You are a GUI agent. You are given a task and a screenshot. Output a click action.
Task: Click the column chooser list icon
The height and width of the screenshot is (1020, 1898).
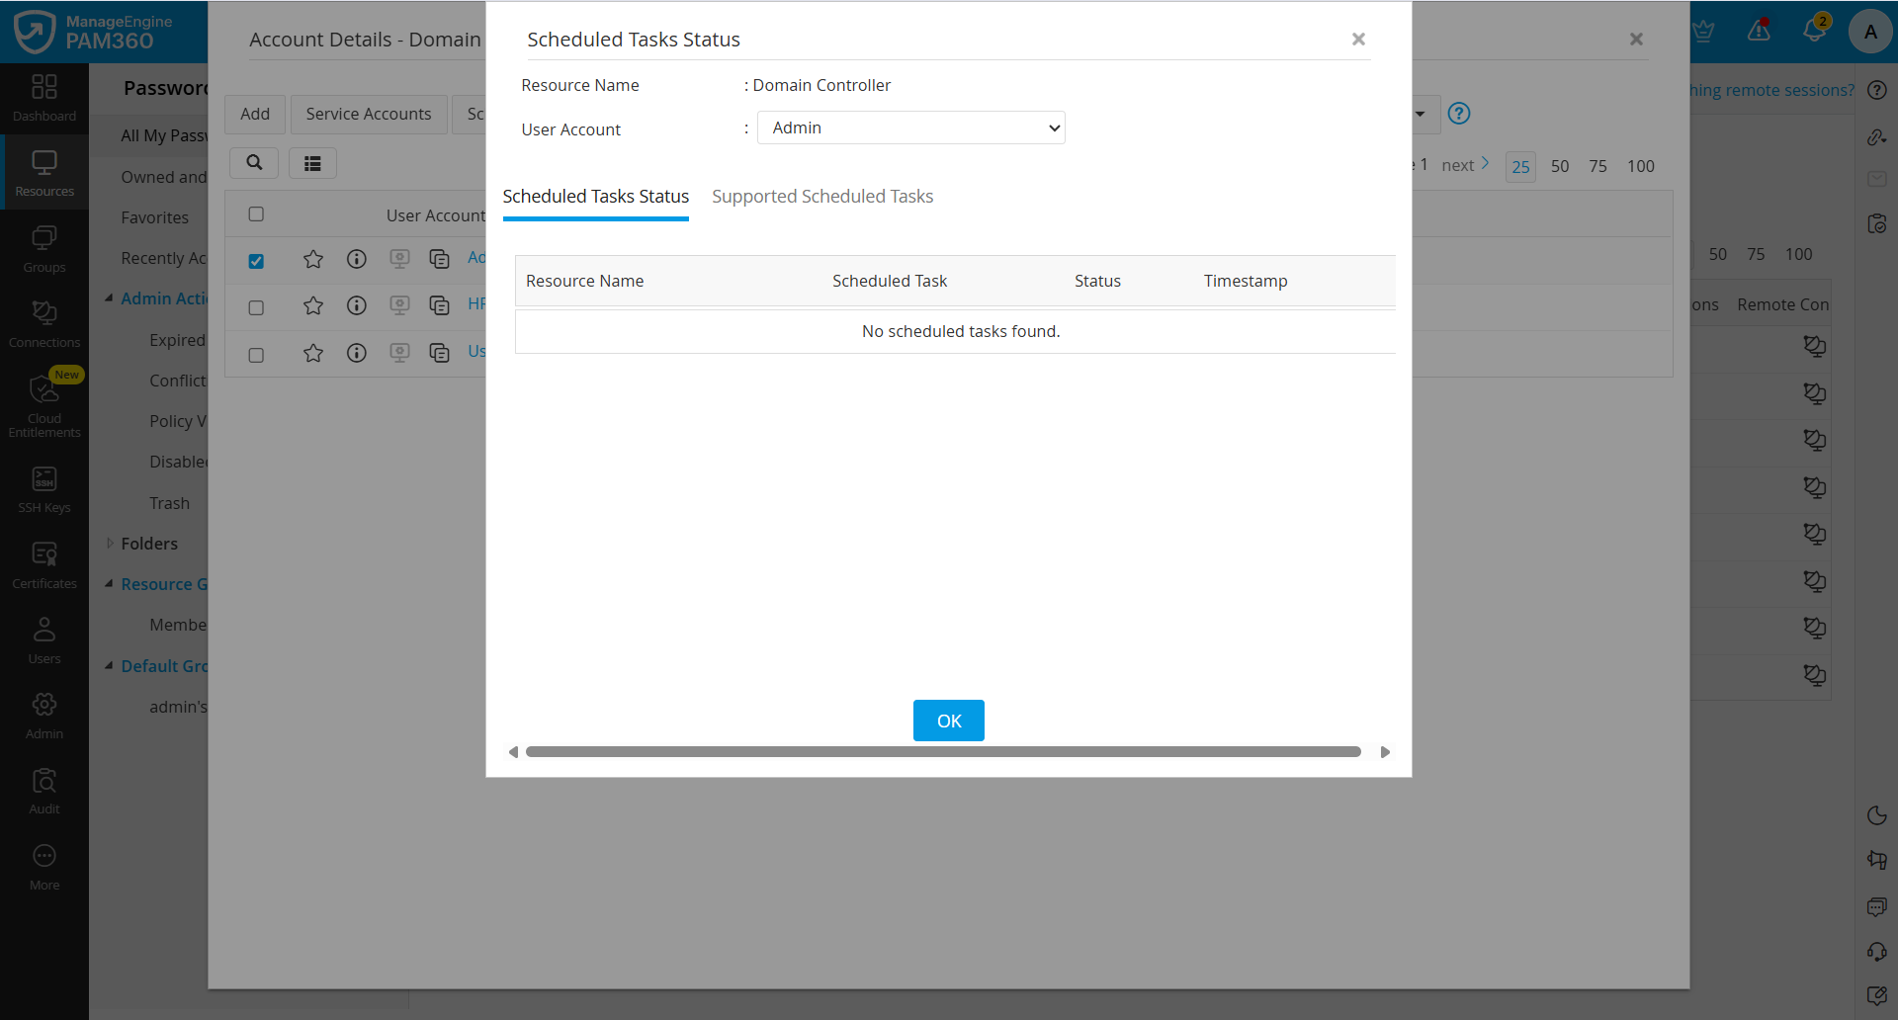pos(312,163)
